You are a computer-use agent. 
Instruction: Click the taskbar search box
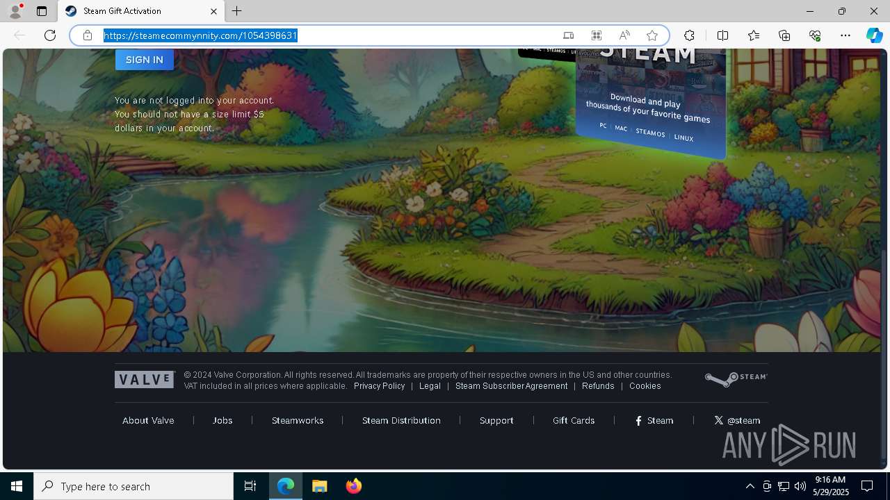point(133,486)
